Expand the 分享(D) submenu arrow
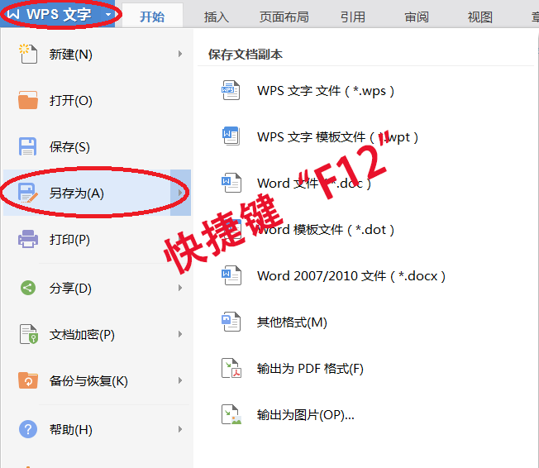539x468 pixels. click(x=179, y=288)
